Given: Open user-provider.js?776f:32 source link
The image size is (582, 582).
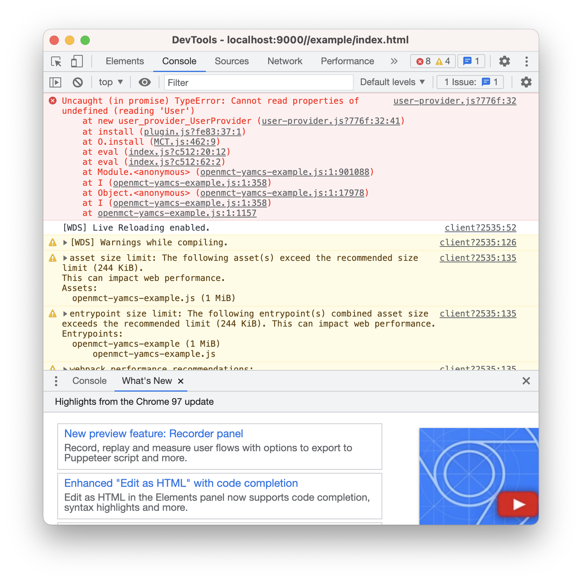Looking at the screenshot, I should coord(454,101).
